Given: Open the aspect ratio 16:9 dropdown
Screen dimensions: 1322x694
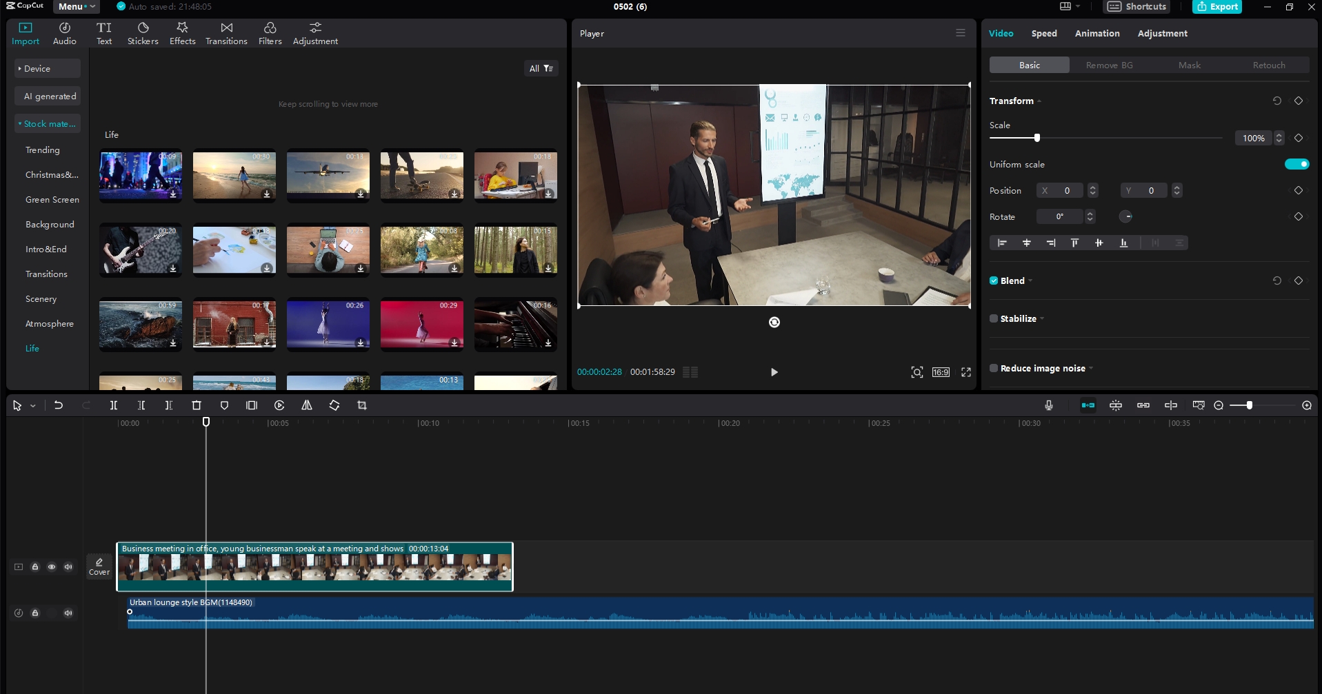Looking at the screenshot, I should pos(939,372).
